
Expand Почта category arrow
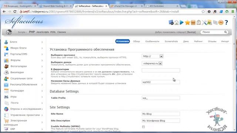point(42,103)
